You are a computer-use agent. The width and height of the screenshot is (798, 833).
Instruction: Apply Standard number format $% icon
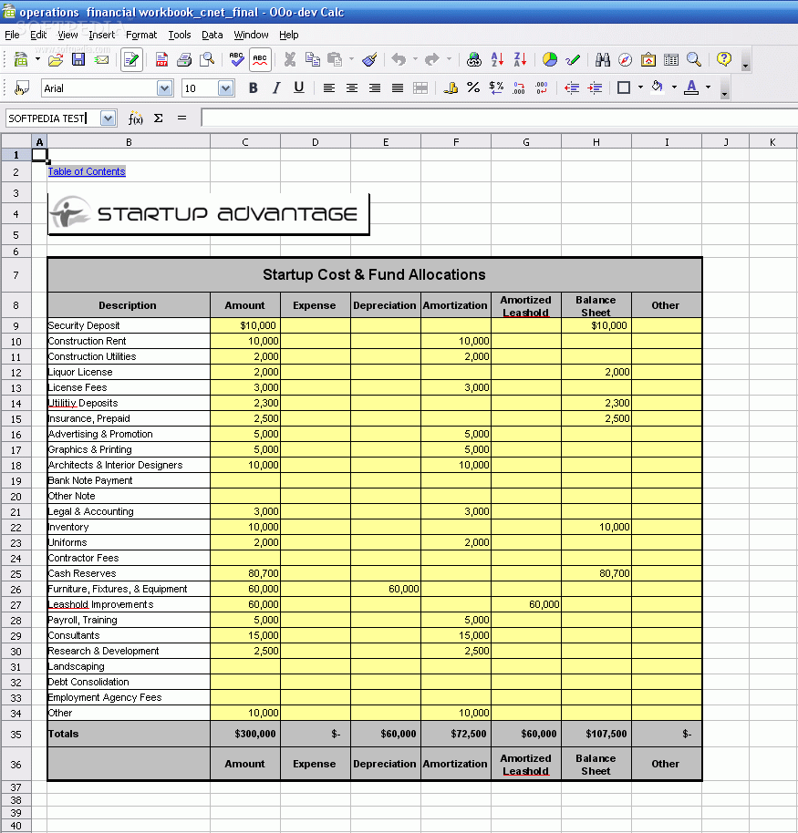[496, 88]
